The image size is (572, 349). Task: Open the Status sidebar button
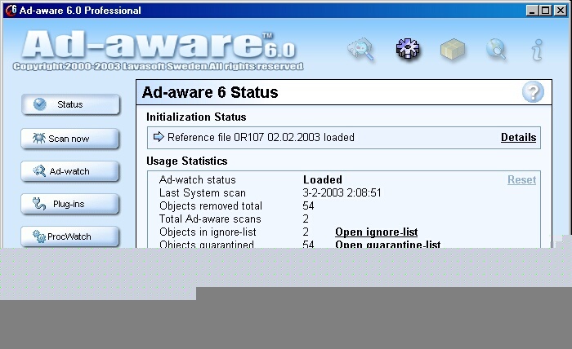point(70,104)
